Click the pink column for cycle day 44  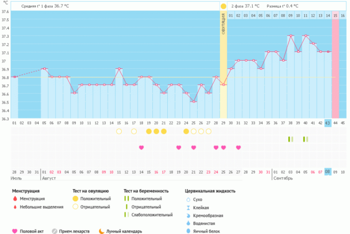(x=335, y=68)
